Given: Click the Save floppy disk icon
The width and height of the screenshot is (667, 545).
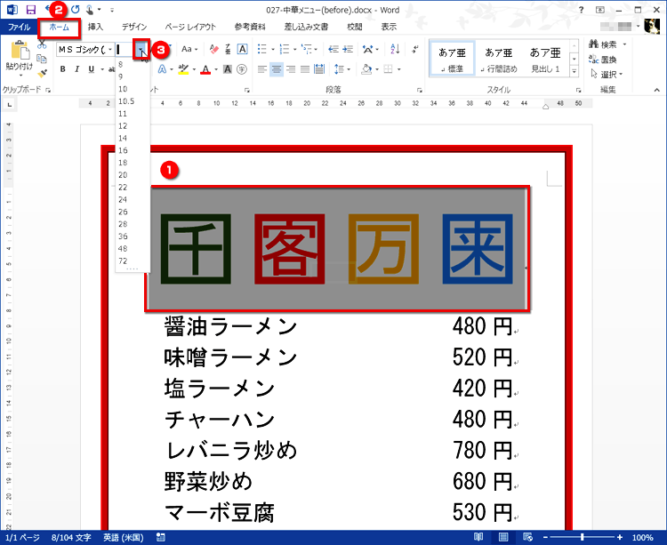Looking at the screenshot, I should (30, 10).
